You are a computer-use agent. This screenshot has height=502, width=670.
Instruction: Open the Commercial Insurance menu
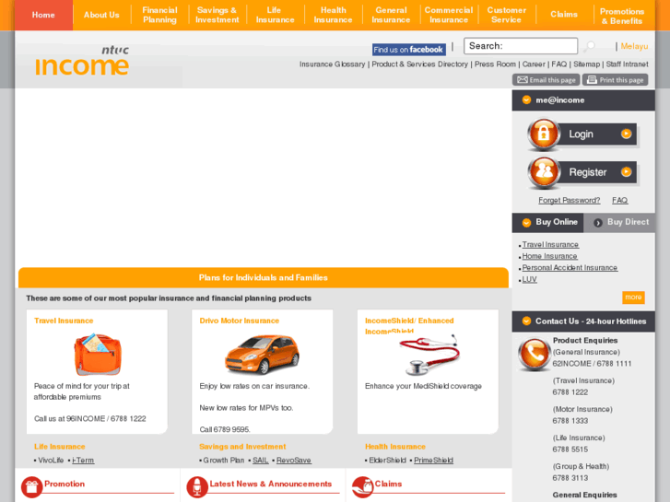(449, 15)
